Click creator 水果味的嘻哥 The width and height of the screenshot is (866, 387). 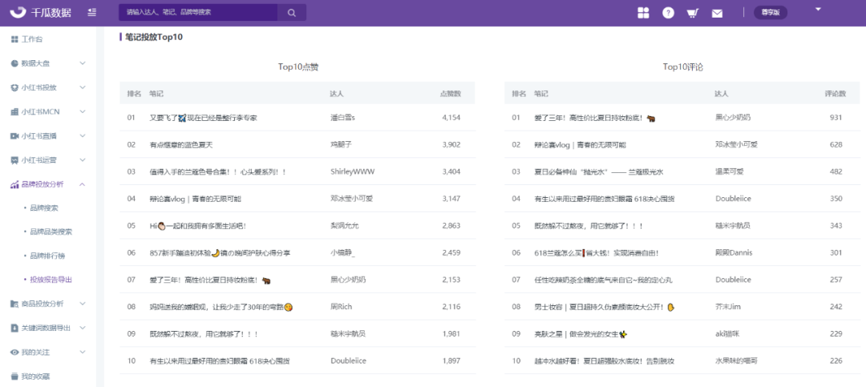pos(736,361)
